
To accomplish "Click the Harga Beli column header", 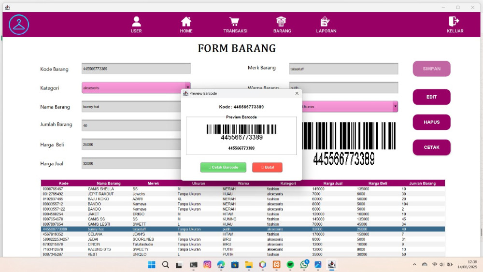I will coord(378,183).
